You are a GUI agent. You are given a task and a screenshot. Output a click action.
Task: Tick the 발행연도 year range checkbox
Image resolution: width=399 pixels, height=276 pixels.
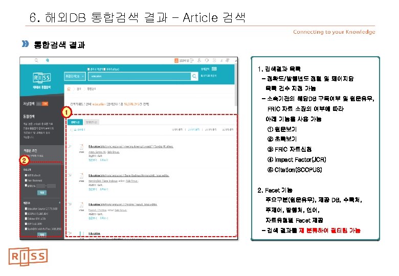(x=26, y=186)
